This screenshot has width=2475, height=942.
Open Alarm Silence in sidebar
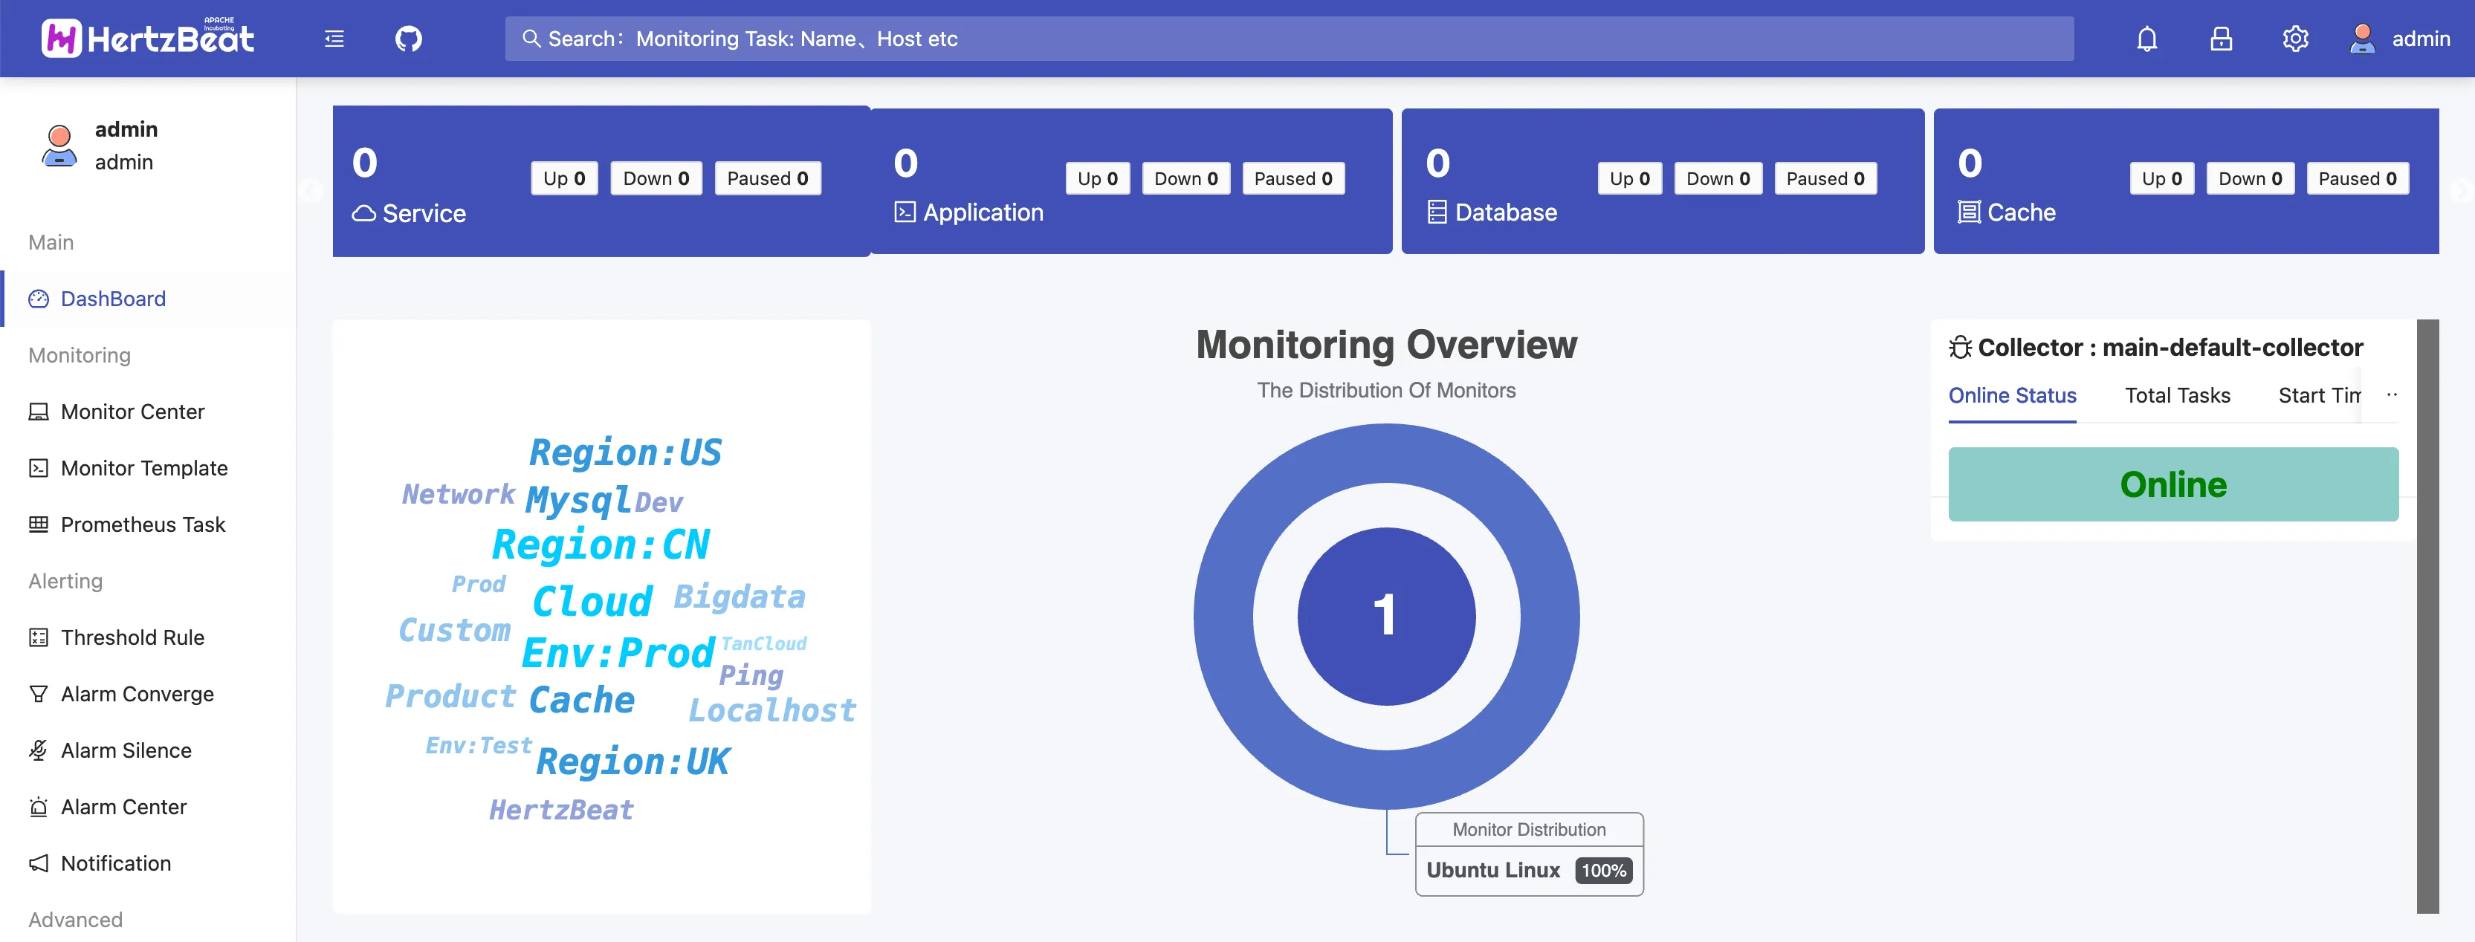pyautogui.click(x=126, y=751)
